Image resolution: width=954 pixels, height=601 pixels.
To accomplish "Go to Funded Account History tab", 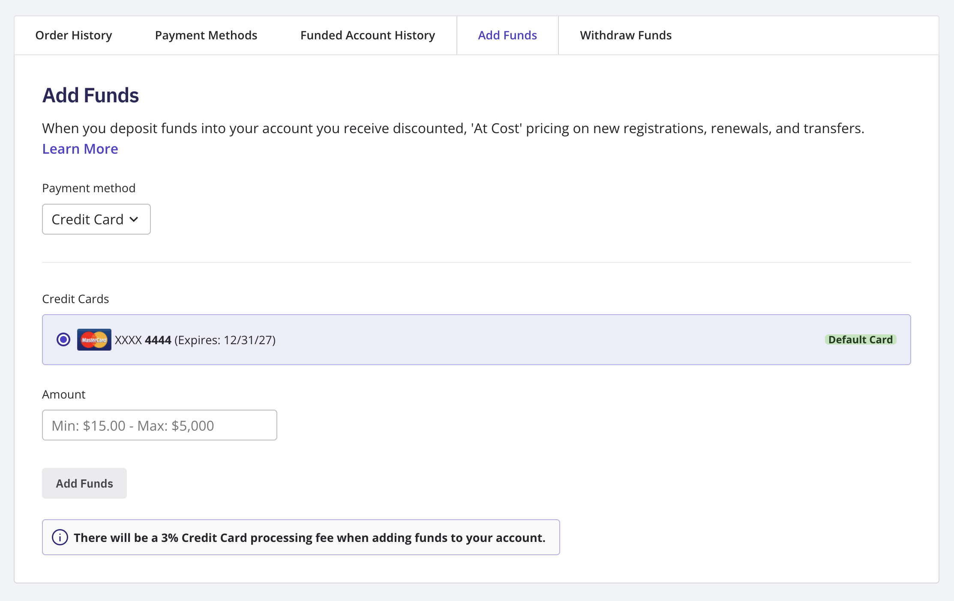I will pyautogui.click(x=368, y=35).
